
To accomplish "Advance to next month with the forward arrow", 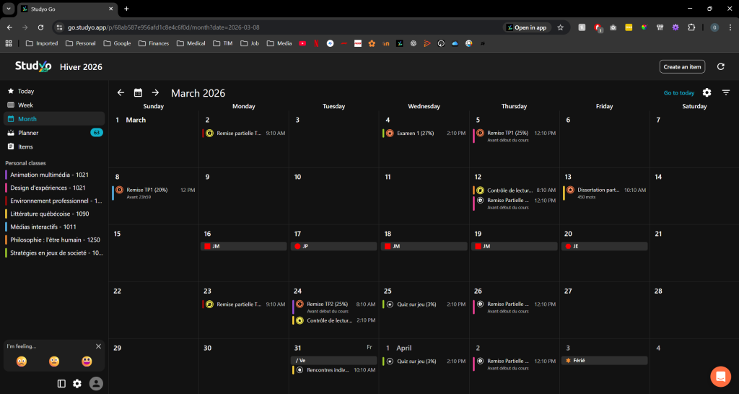I will point(155,92).
